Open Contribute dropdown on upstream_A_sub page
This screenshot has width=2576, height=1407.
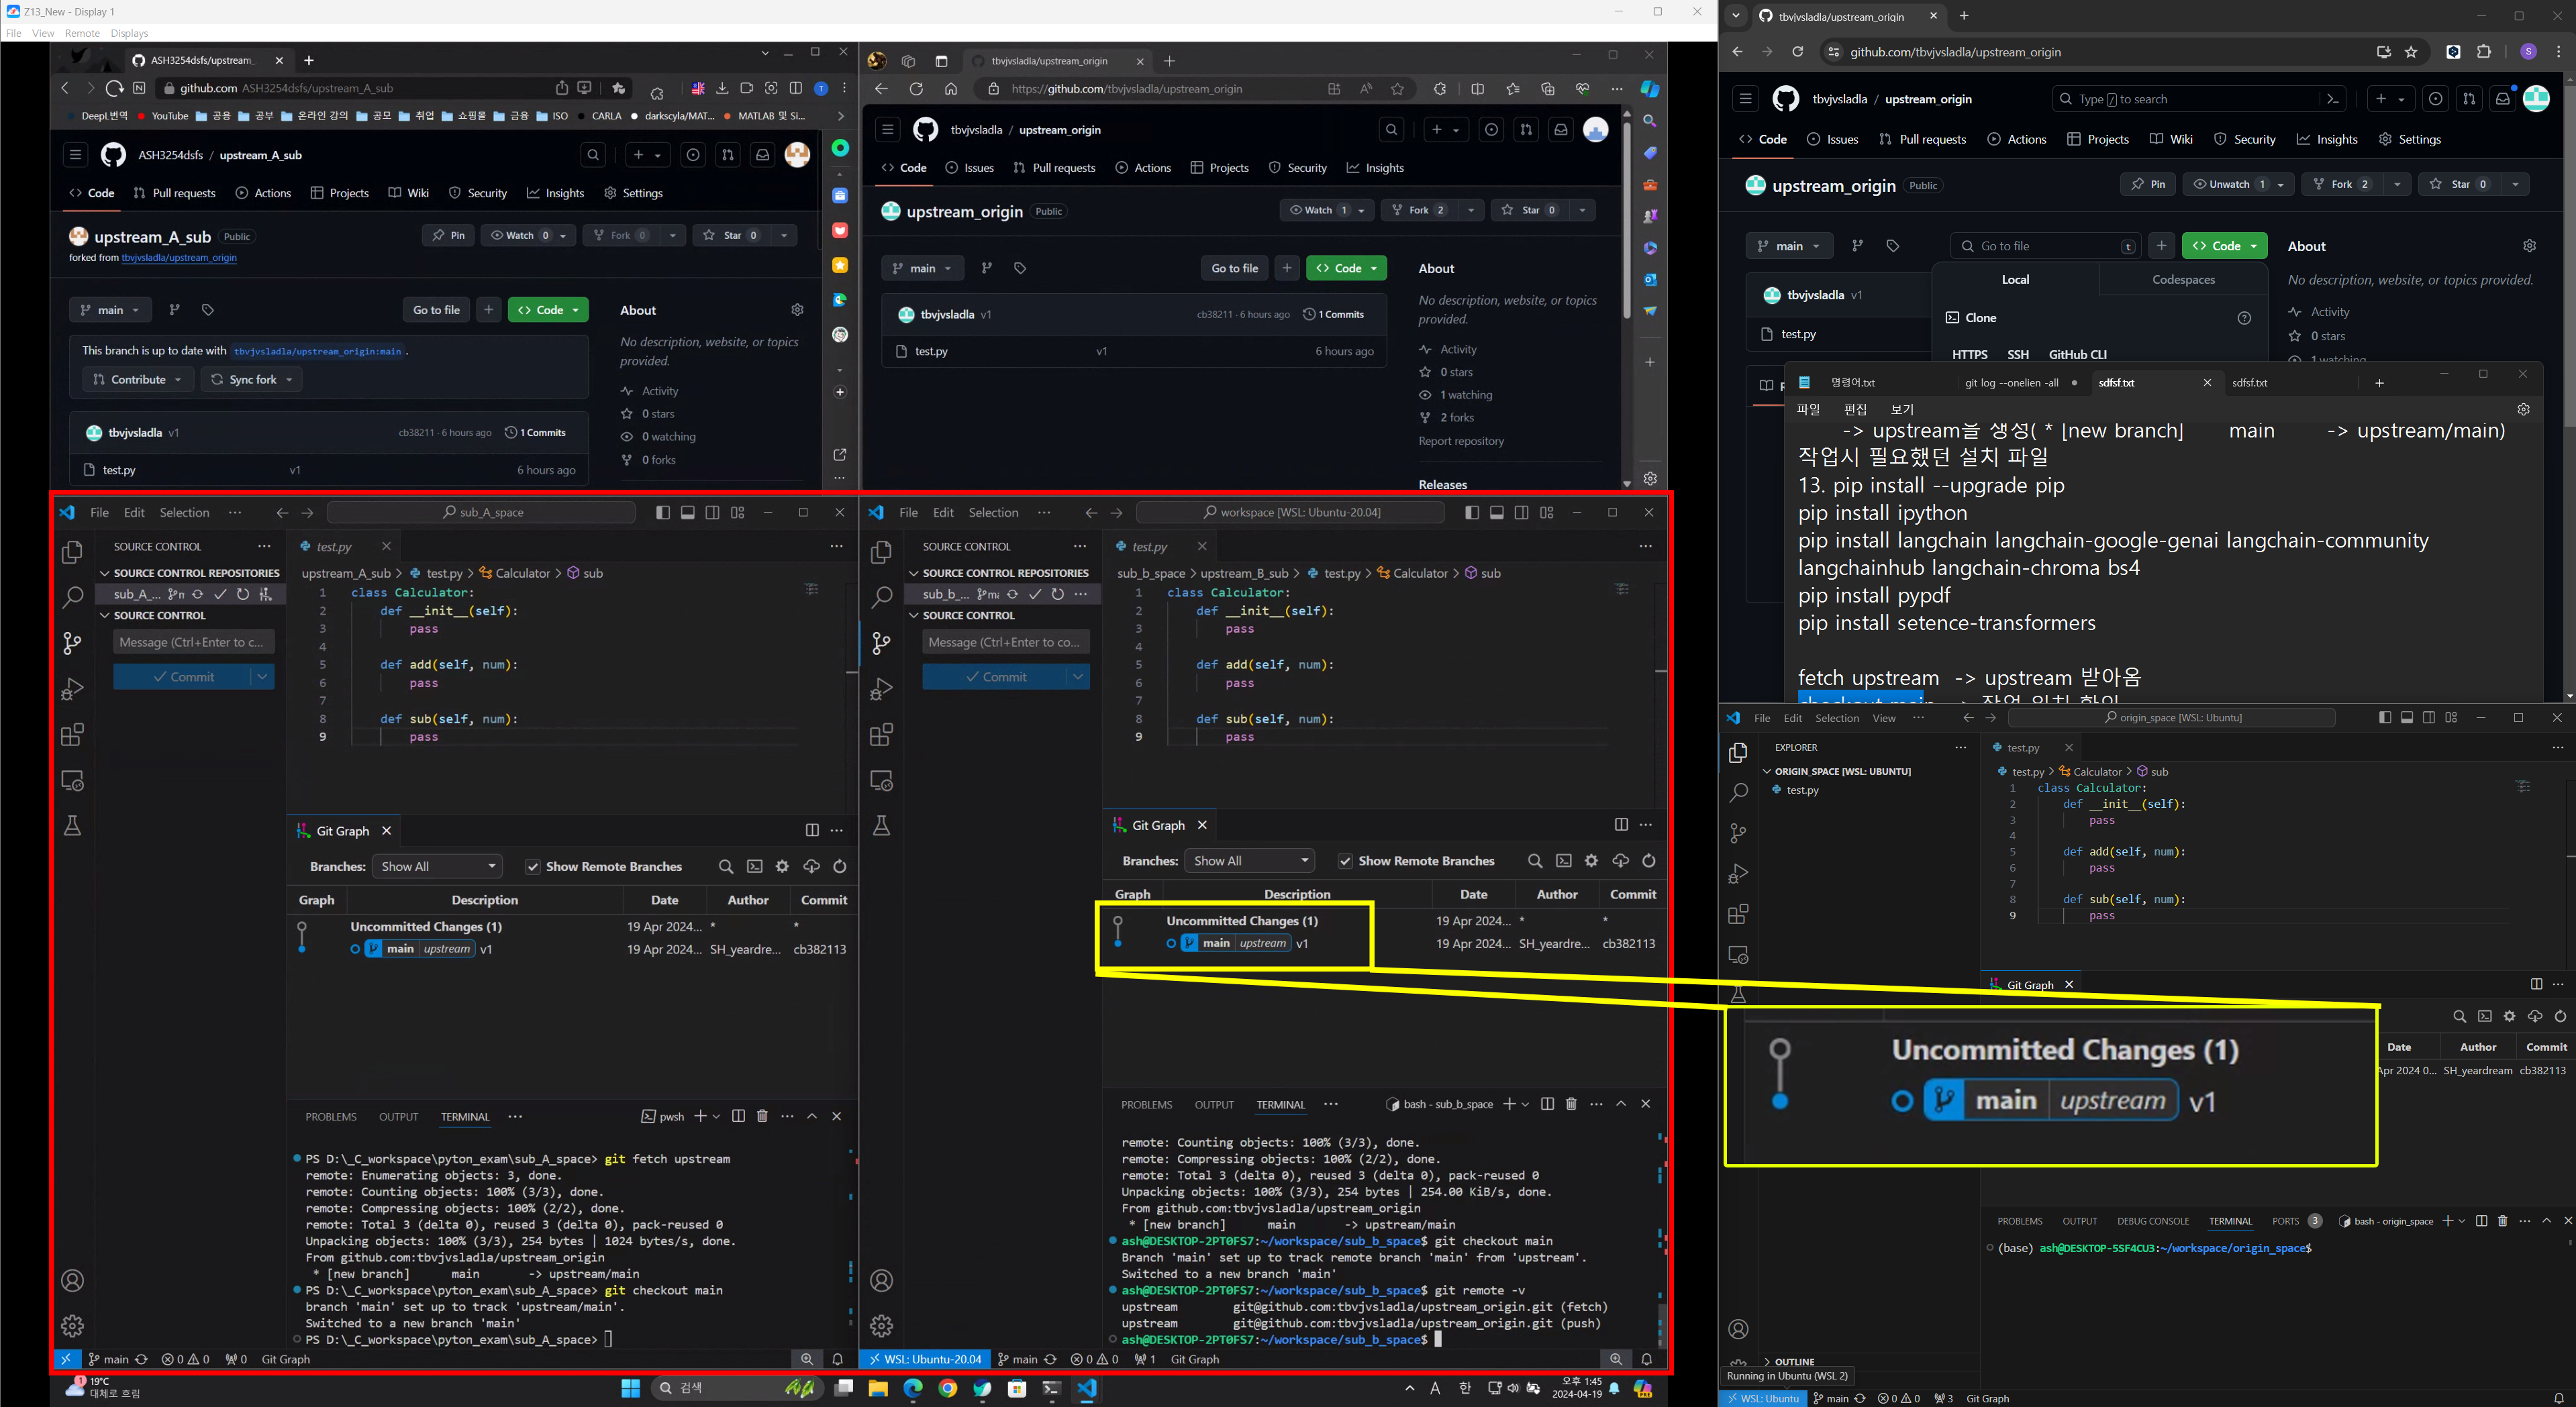(x=137, y=380)
